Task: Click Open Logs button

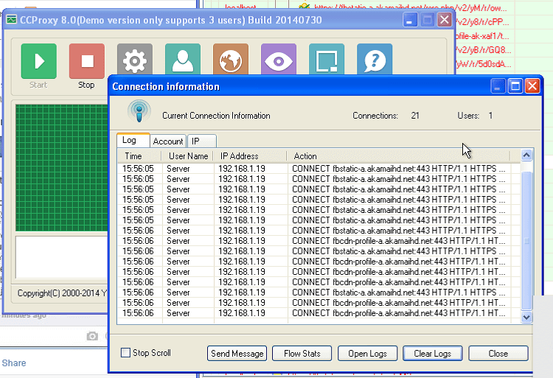Action: pyautogui.click(x=367, y=354)
